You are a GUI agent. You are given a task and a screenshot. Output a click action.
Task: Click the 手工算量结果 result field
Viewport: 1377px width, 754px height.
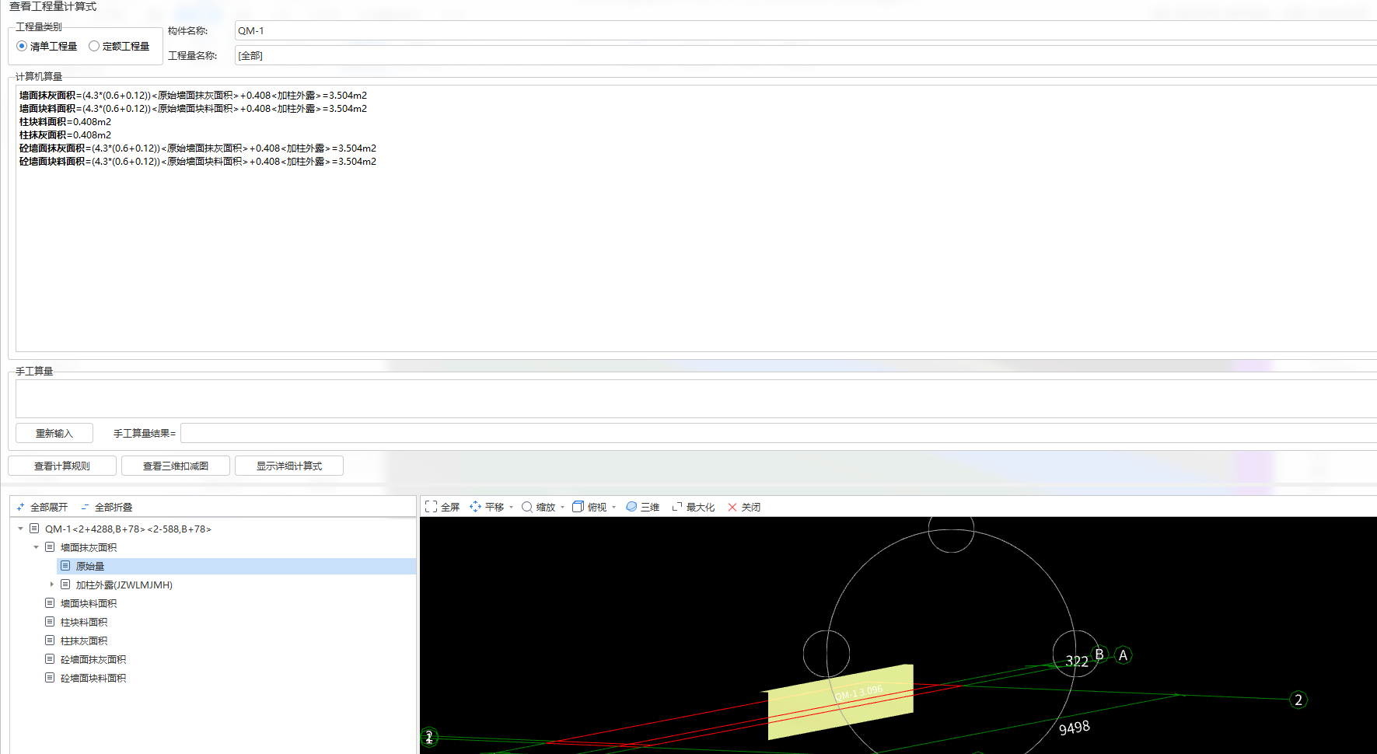coord(778,433)
